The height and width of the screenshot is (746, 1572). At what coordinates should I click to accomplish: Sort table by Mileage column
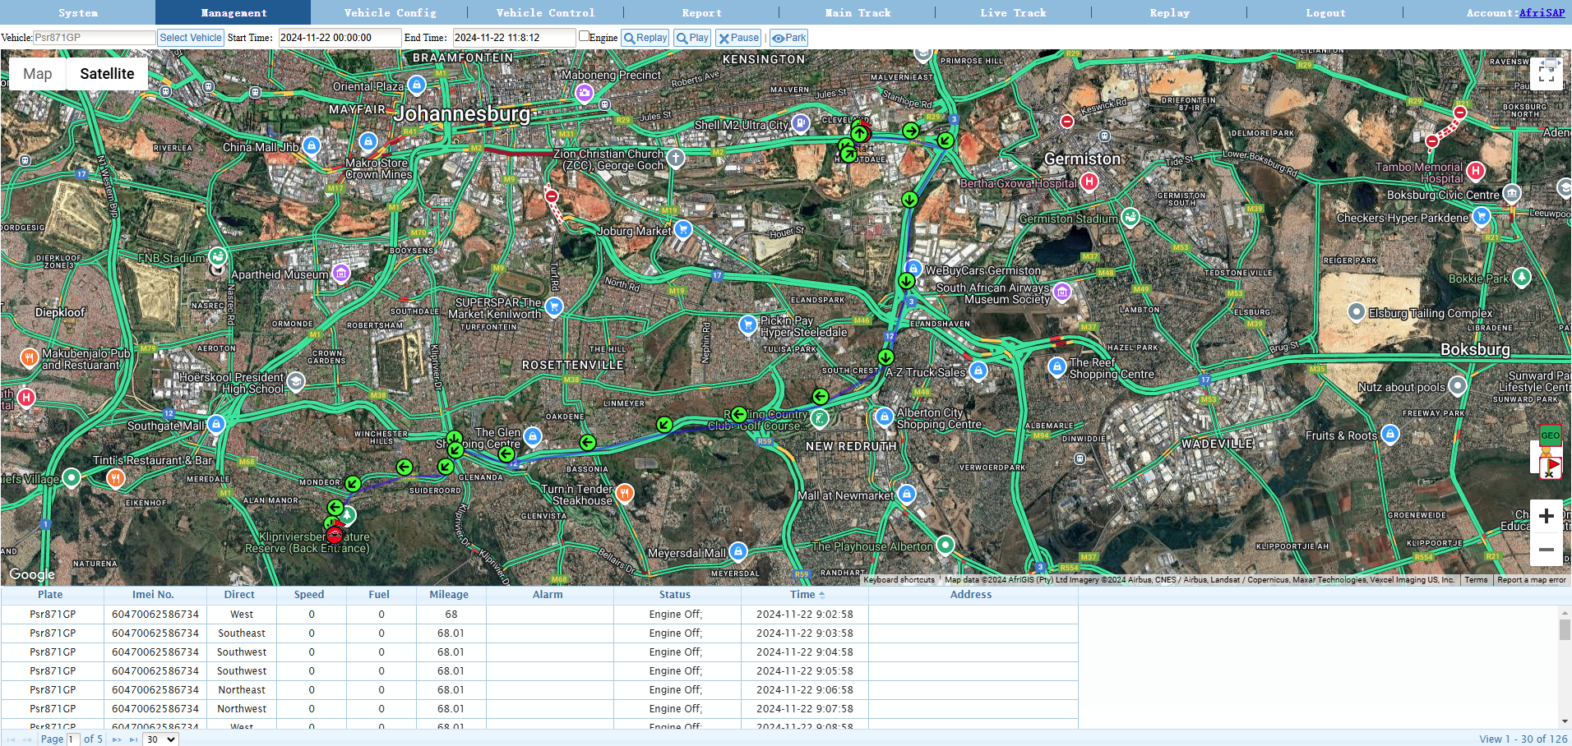click(449, 595)
